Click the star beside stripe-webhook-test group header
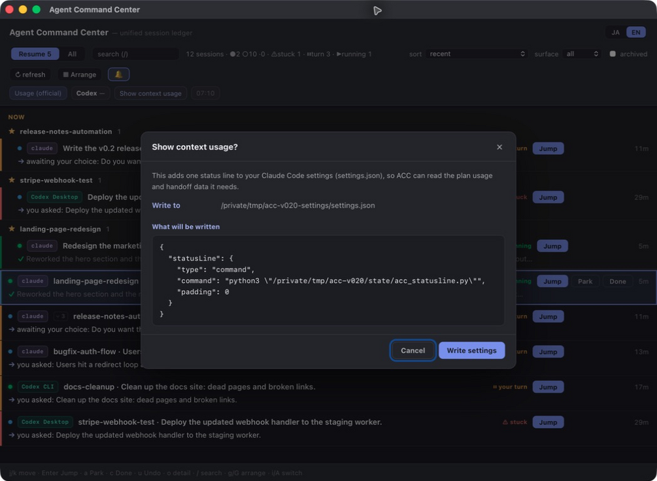This screenshot has width=657, height=481. point(12,180)
